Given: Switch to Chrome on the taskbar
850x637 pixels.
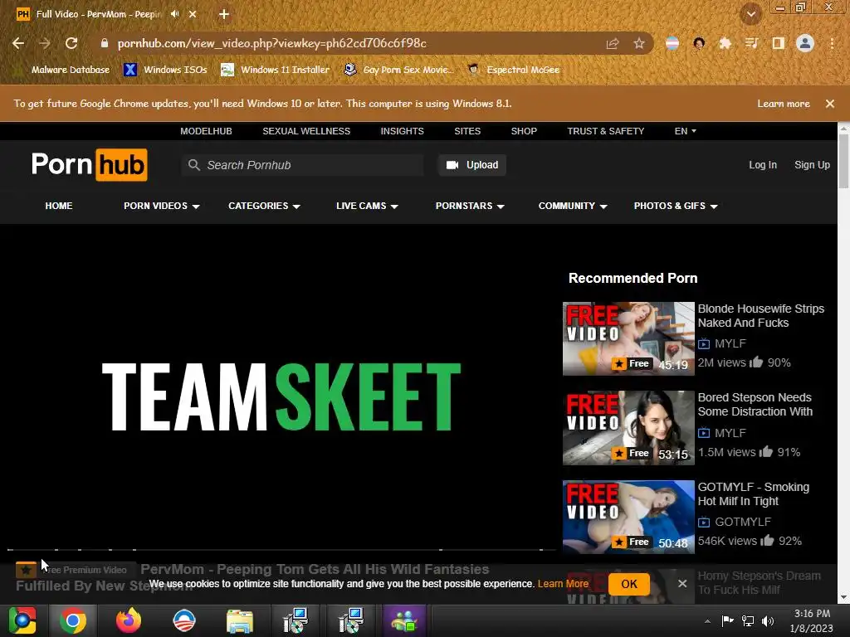Looking at the screenshot, I should (73, 620).
